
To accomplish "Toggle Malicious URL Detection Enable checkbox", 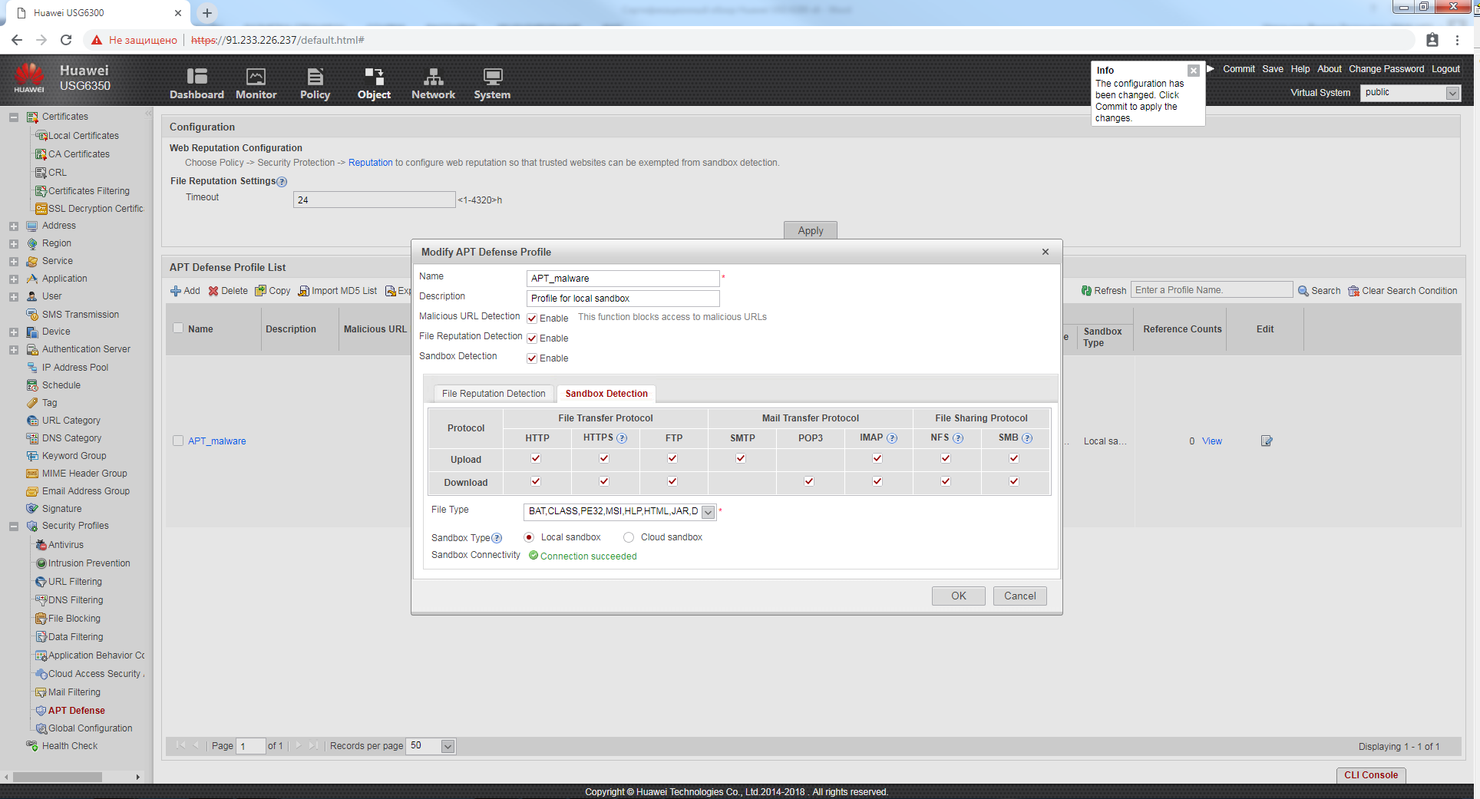I will pyautogui.click(x=532, y=319).
